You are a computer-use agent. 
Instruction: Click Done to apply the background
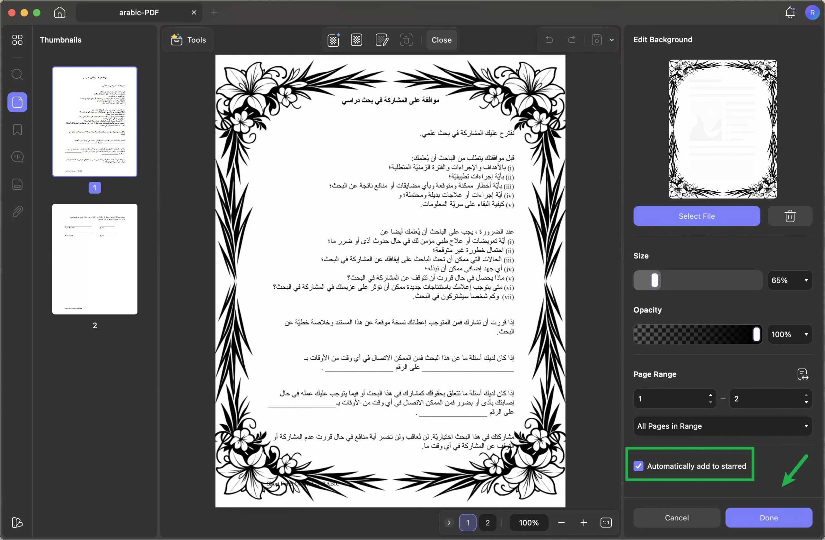tap(768, 517)
